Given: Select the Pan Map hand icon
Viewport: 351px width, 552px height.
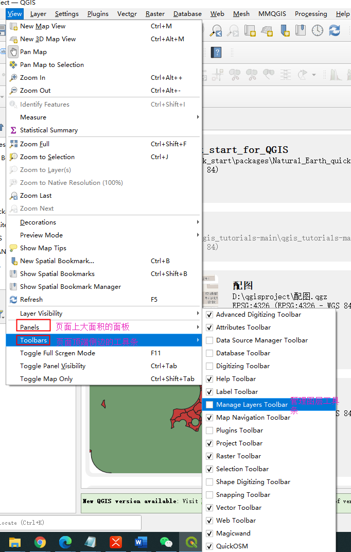Looking at the screenshot, I should point(13,52).
